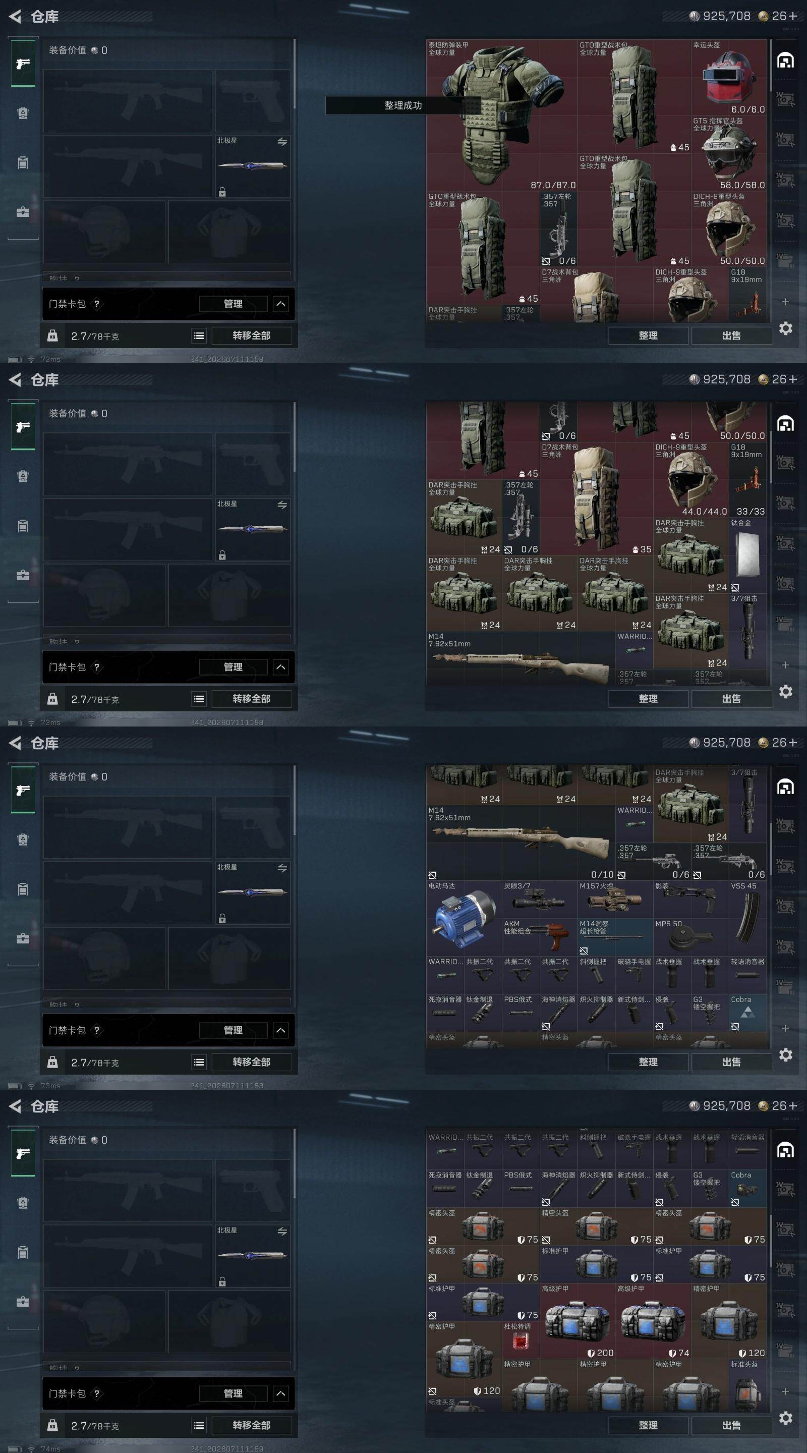Click the gold 26+ currency in third screenshot
This screenshot has height=1453, width=807.
point(778,742)
